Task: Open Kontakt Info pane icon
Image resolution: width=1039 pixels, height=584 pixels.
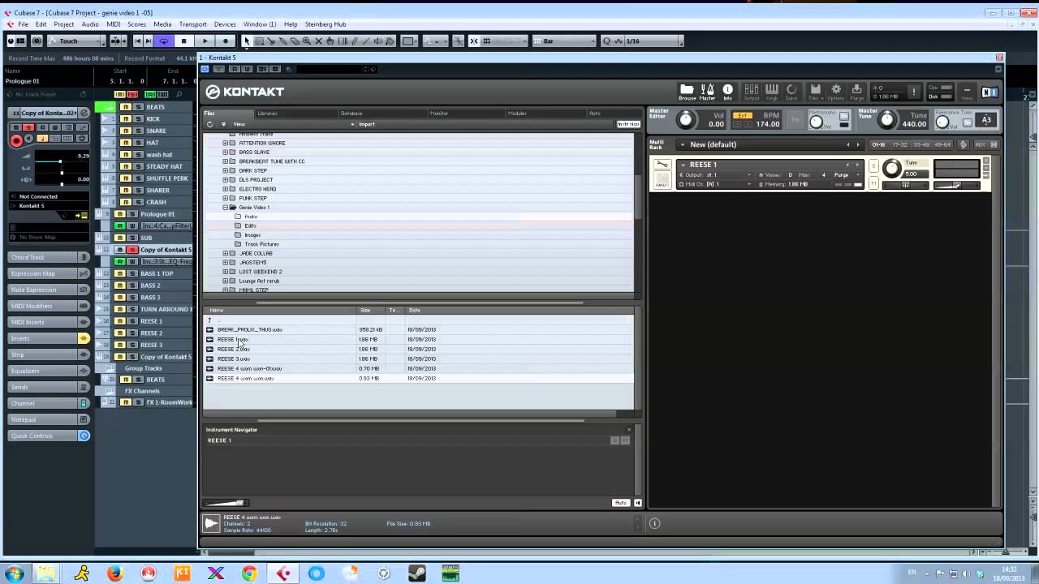Action: 727,92
